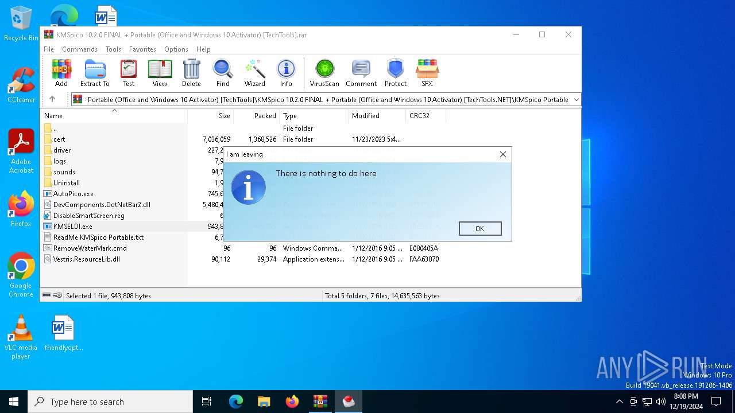Open the Recycle Bin desktop icon
This screenshot has width=735, height=413.
click(x=21, y=24)
